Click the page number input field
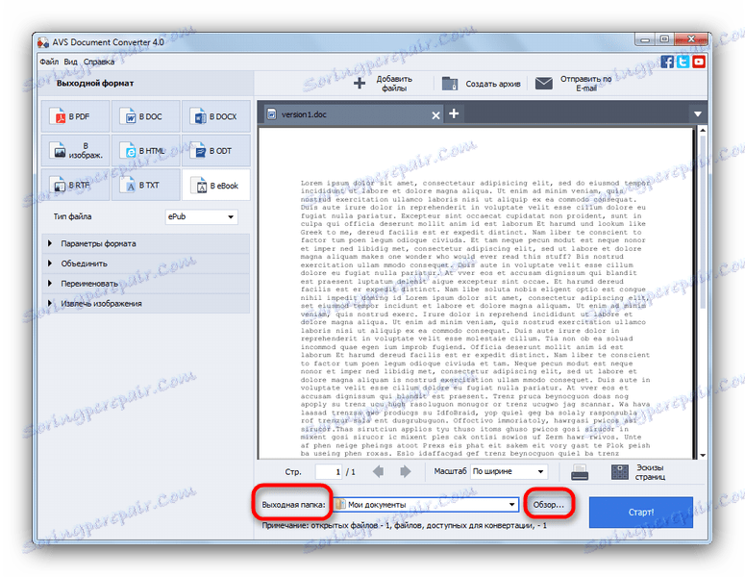Viewport: 745px width, 577px height. [329, 471]
